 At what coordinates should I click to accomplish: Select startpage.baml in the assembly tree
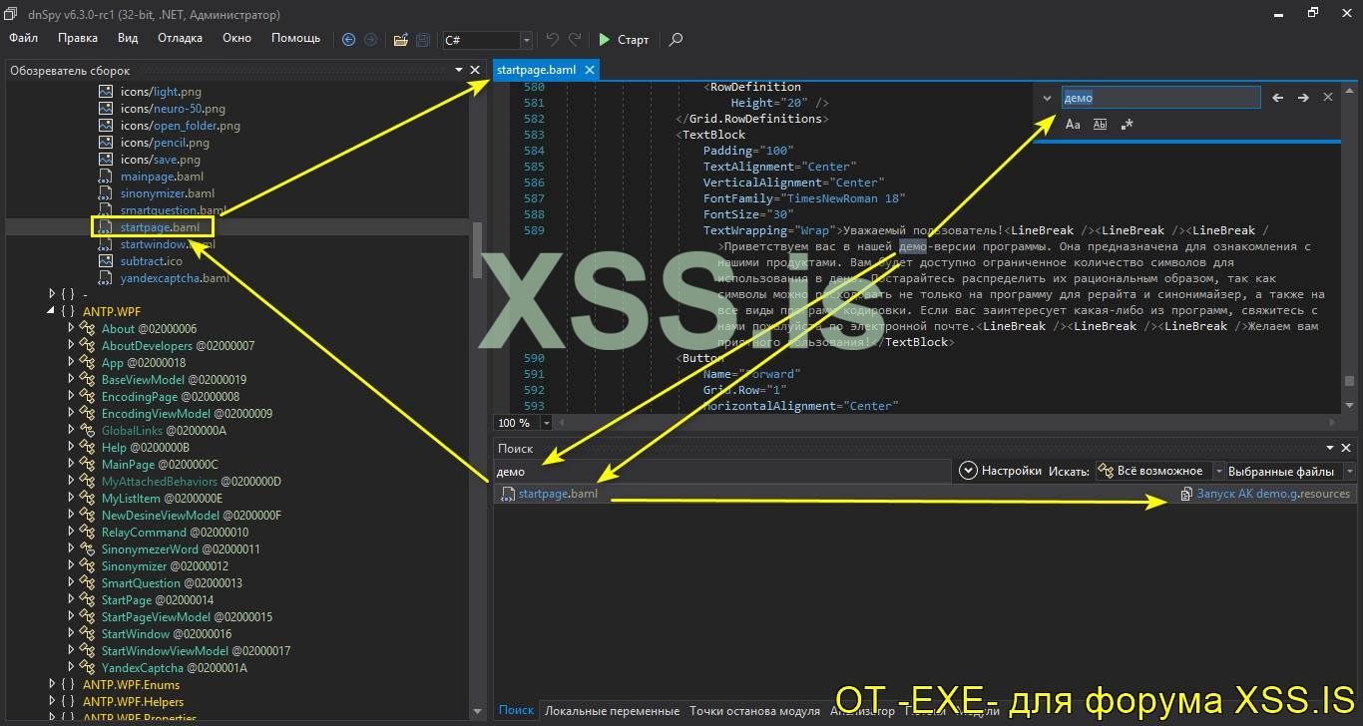[160, 226]
